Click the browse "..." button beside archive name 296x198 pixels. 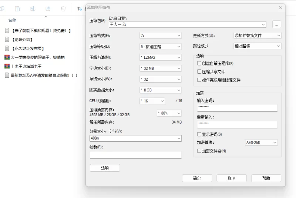tap(277, 24)
